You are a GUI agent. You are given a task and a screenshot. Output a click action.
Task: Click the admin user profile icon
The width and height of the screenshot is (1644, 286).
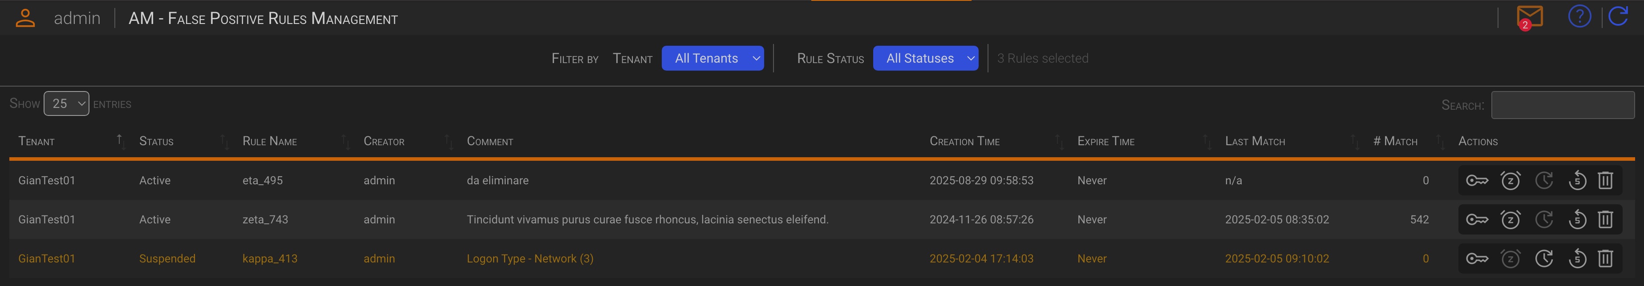click(x=25, y=18)
